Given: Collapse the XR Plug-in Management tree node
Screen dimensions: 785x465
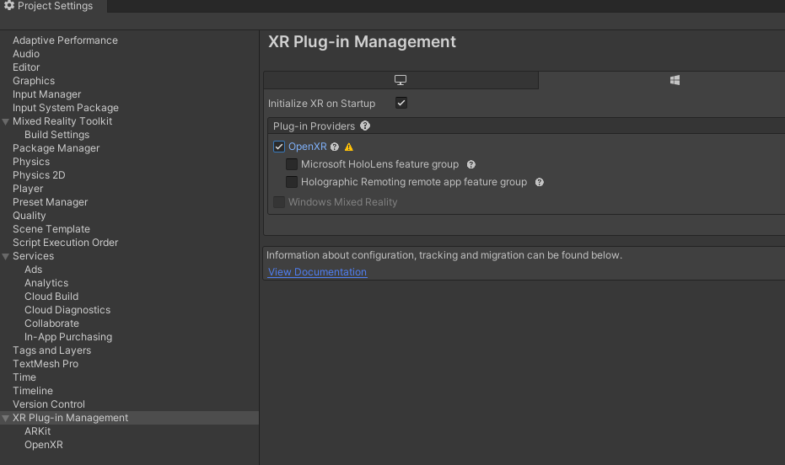Looking at the screenshot, I should point(6,418).
